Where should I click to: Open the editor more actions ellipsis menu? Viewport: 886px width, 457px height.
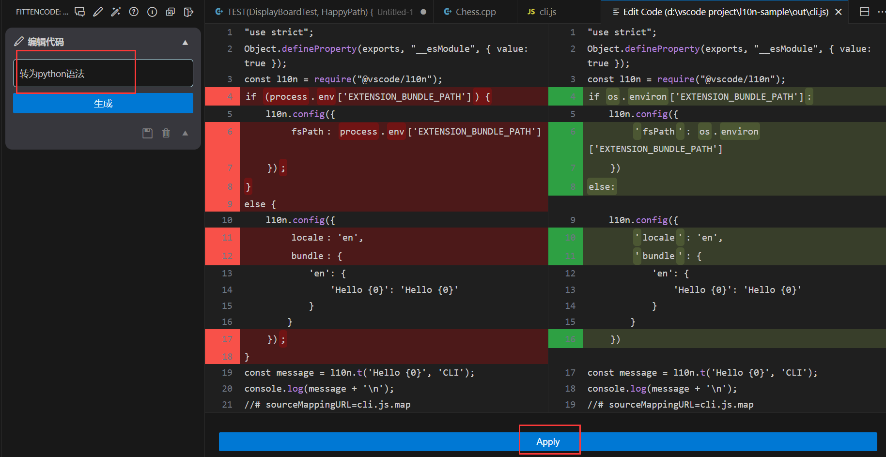click(x=881, y=12)
